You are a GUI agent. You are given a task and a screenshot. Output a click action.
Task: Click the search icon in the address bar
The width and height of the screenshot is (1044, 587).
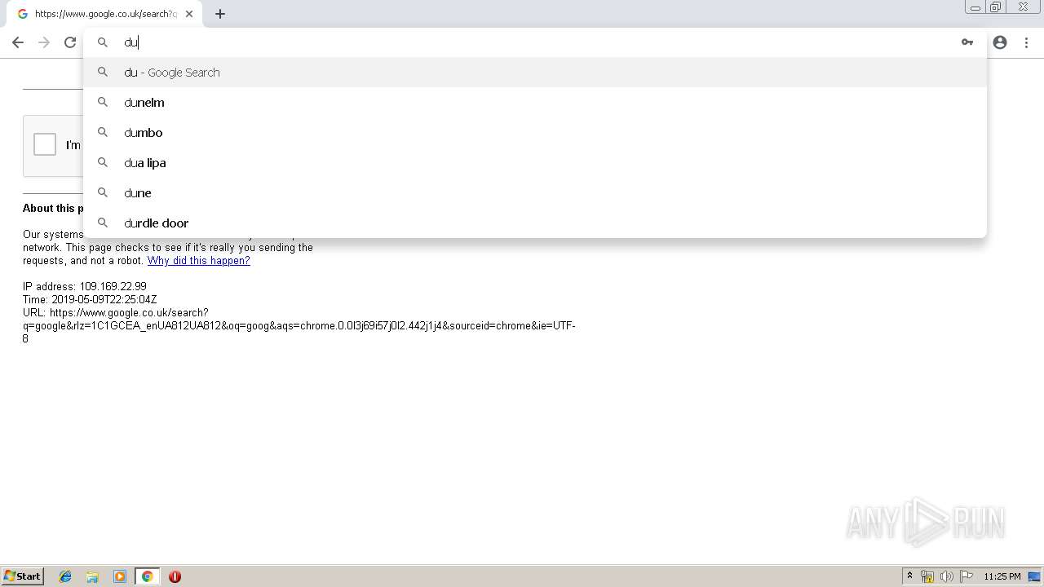point(103,42)
